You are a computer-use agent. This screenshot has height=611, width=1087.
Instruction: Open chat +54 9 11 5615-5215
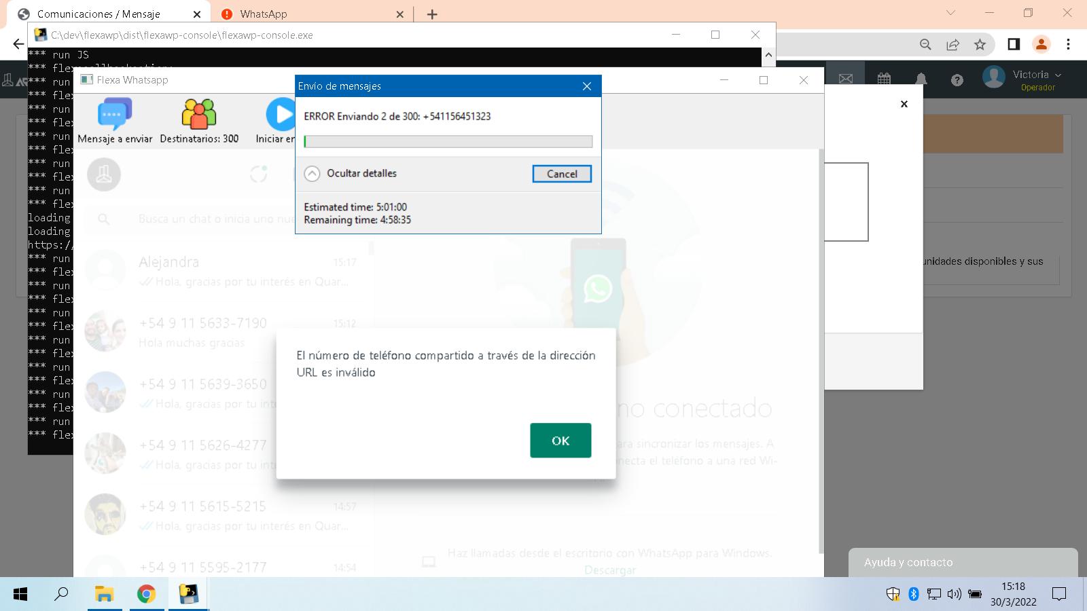click(x=224, y=515)
